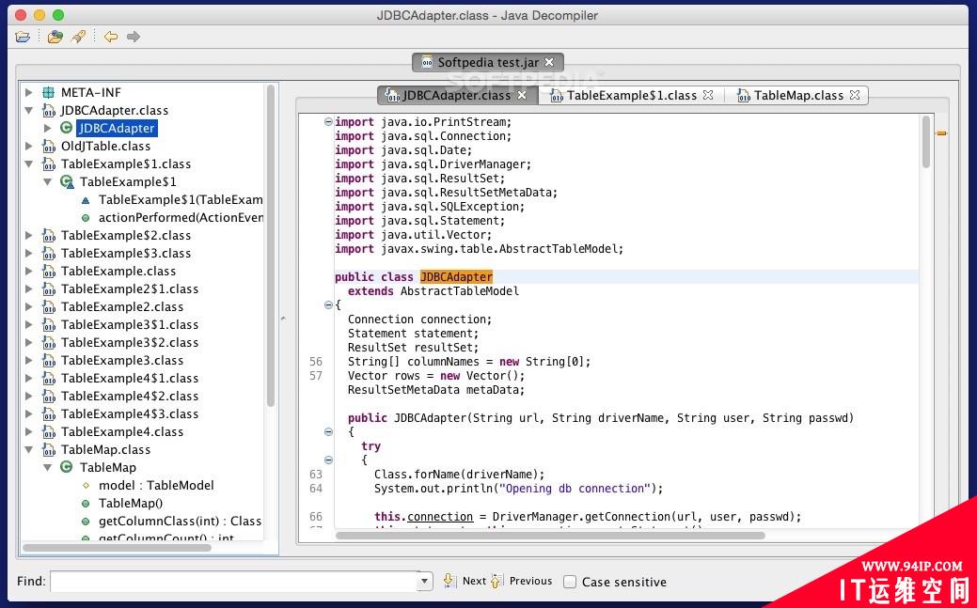Click the Previous search arrow icon
977x608 pixels.
(x=496, y=581)
